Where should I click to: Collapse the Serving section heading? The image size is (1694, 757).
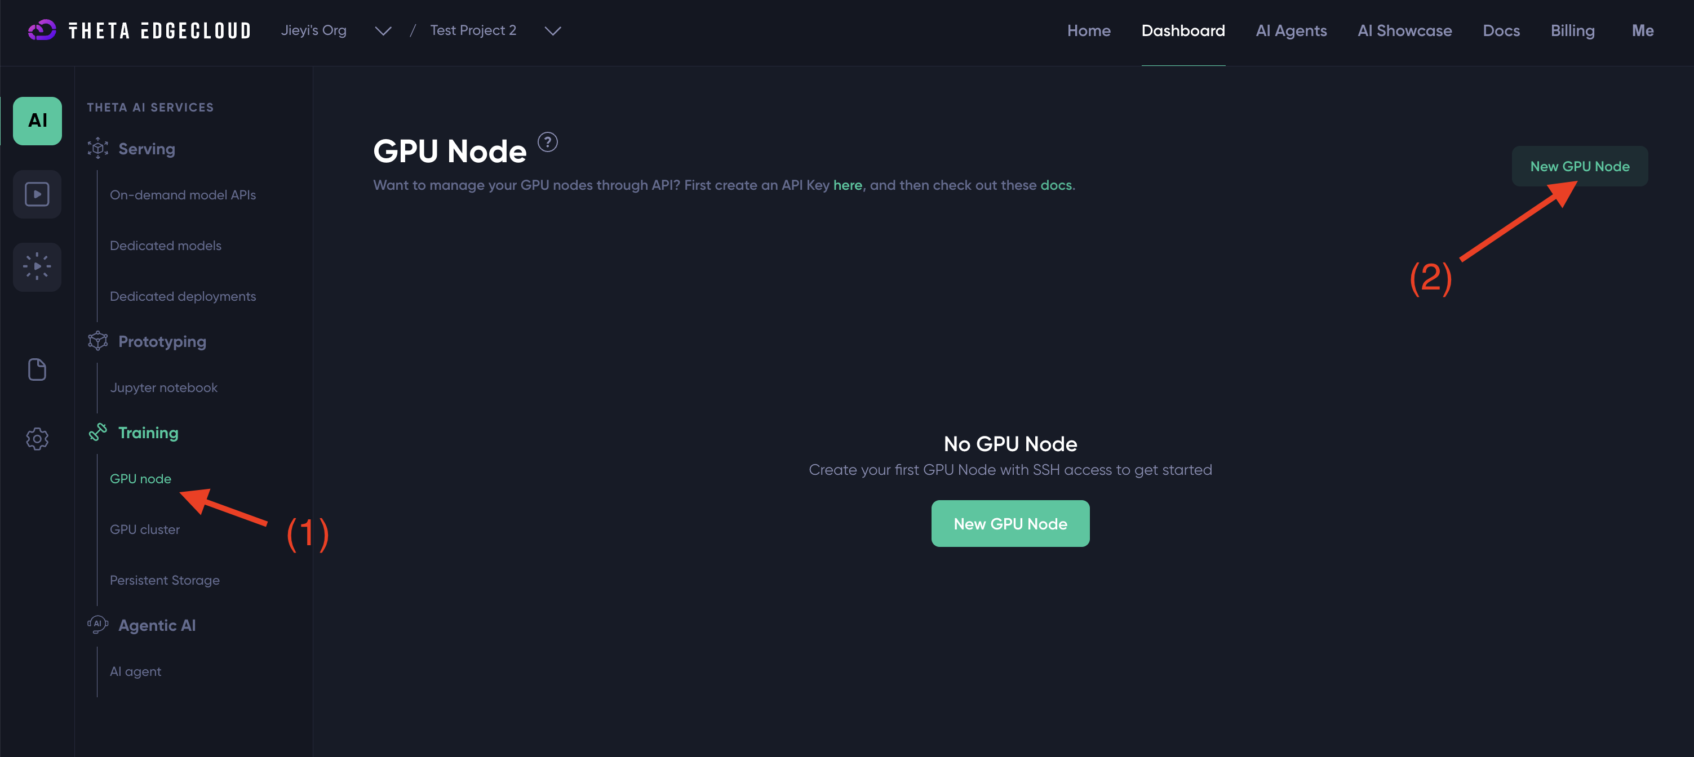146,149
